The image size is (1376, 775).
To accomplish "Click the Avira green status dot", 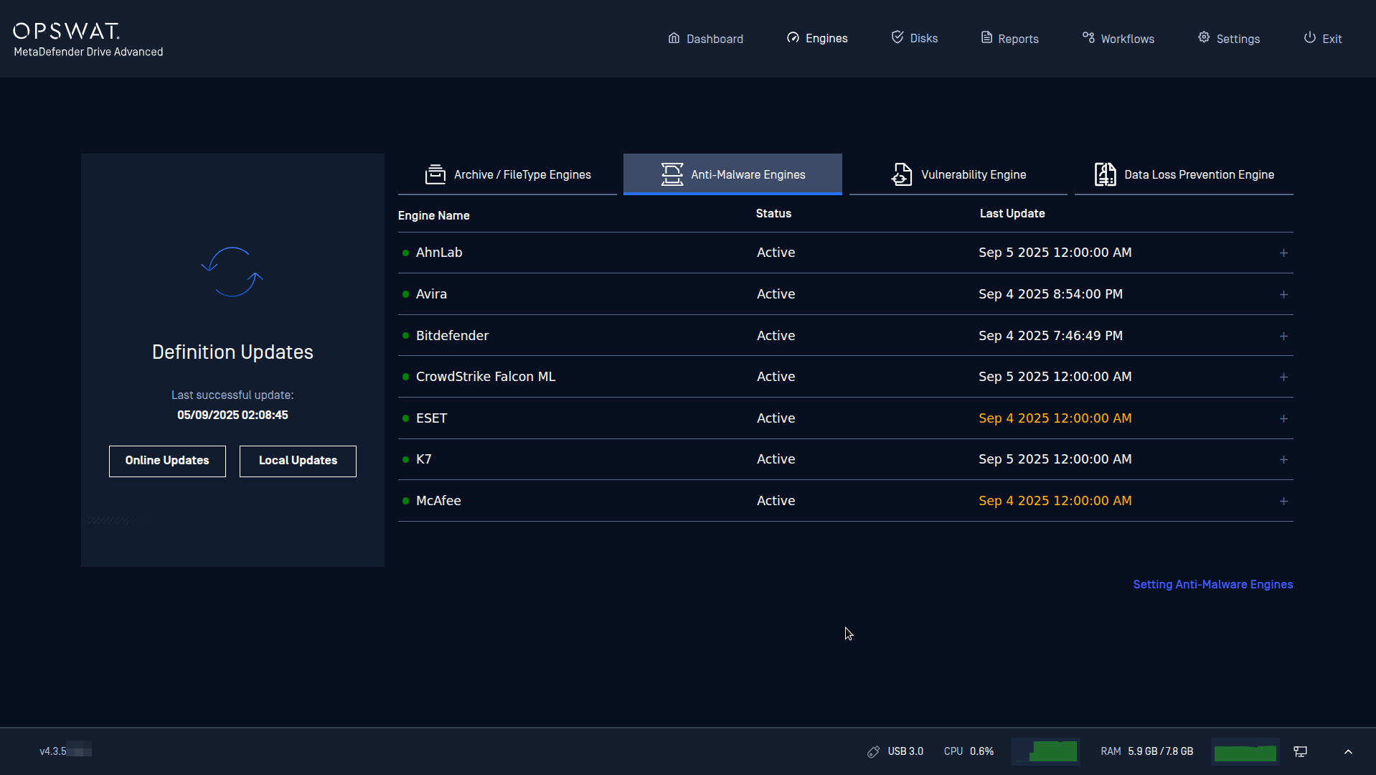I will click(405, 294).
